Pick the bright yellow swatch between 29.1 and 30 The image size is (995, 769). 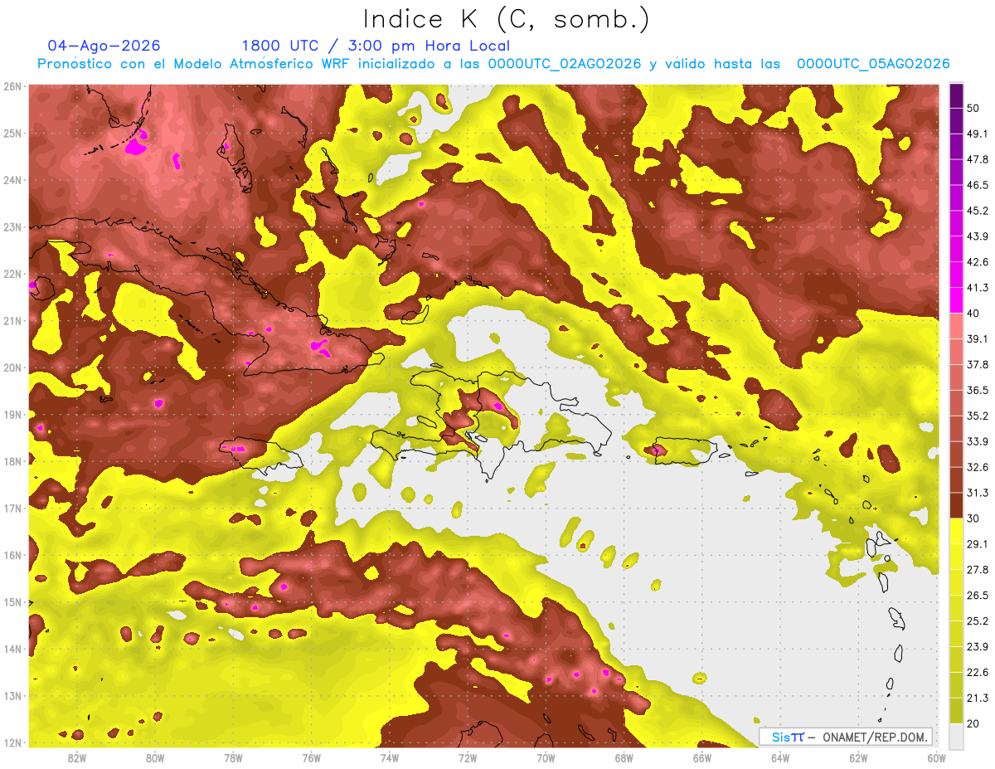(x=956, y=531)
